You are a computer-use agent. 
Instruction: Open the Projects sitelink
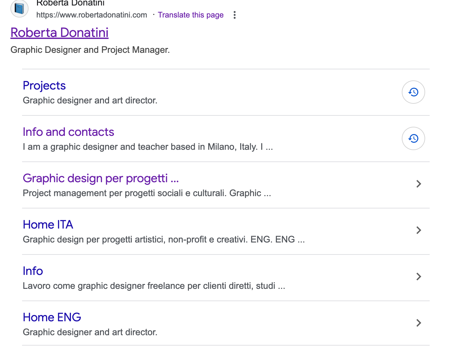click(x=44, y=86)
